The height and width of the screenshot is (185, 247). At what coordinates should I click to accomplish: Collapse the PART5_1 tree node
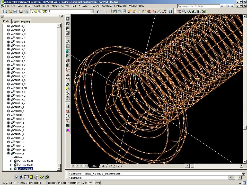tap(8, 153)
